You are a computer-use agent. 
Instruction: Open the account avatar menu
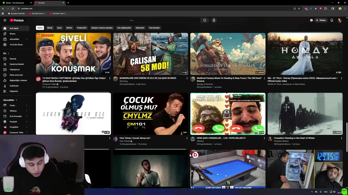click(x=340, y=20)
